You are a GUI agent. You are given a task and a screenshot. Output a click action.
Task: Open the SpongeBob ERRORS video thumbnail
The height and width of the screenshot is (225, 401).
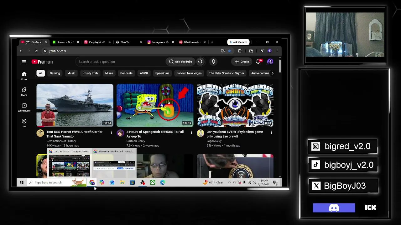(x=155, y=105)
